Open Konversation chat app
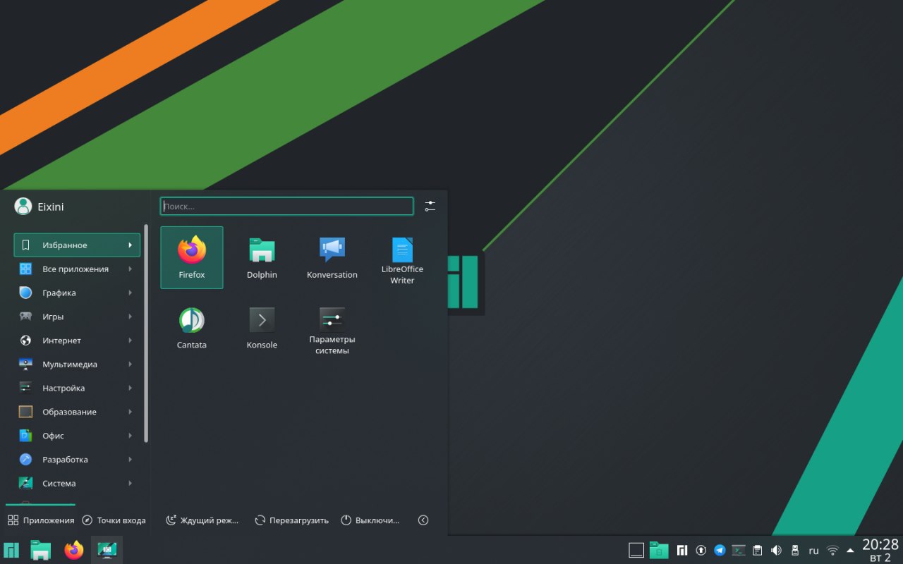Screen dimensions: 903x564 point(332,257)
